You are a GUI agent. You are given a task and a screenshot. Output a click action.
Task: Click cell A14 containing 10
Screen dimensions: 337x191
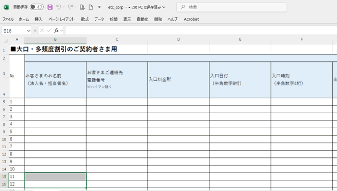click(x=17, y=169)
